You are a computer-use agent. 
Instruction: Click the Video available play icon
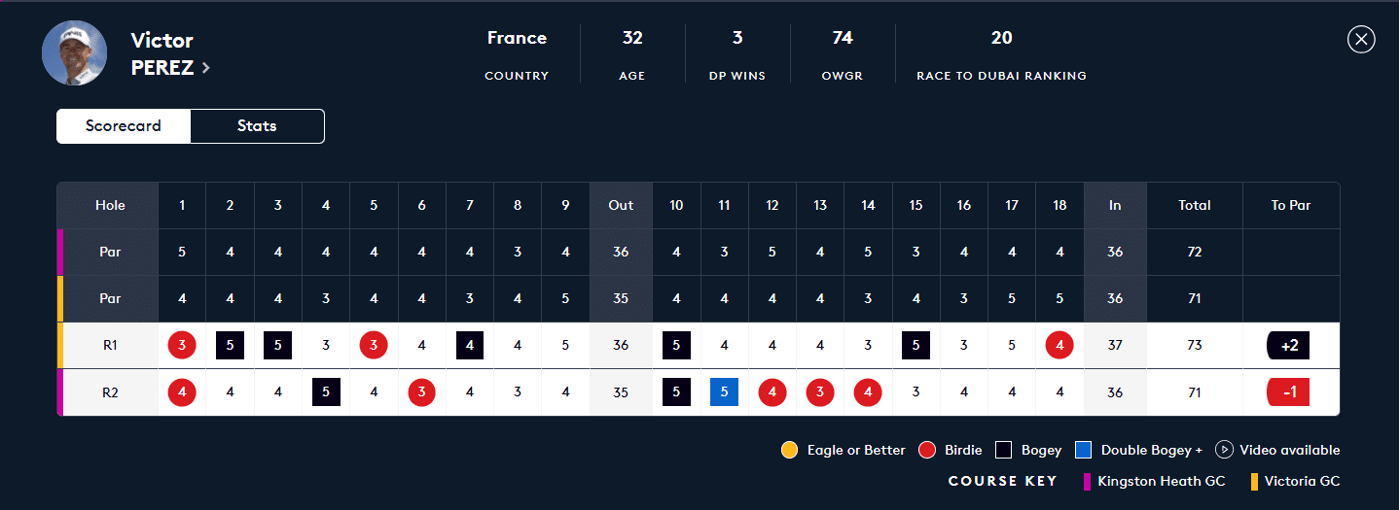[1224, 450]
